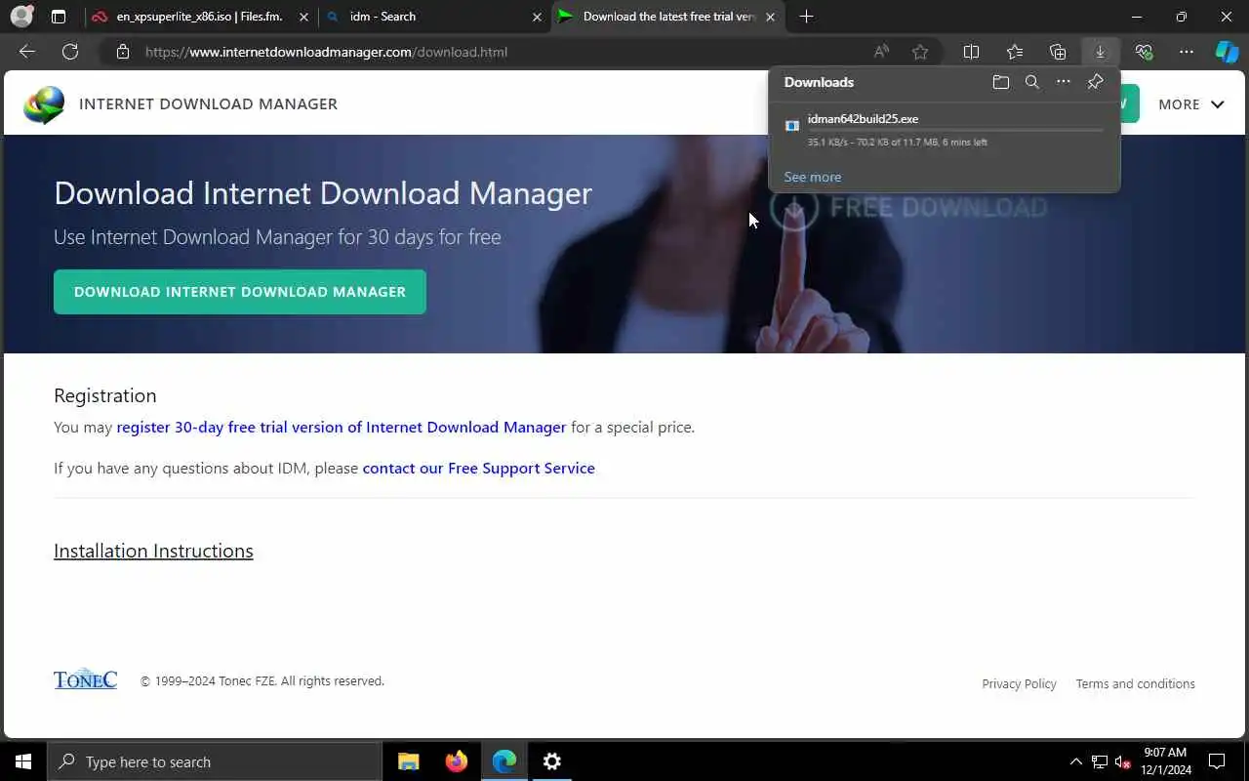Click the DOWNLOAD INTERNET DOWNLOAD MANAGER button

tap(240, 292)
